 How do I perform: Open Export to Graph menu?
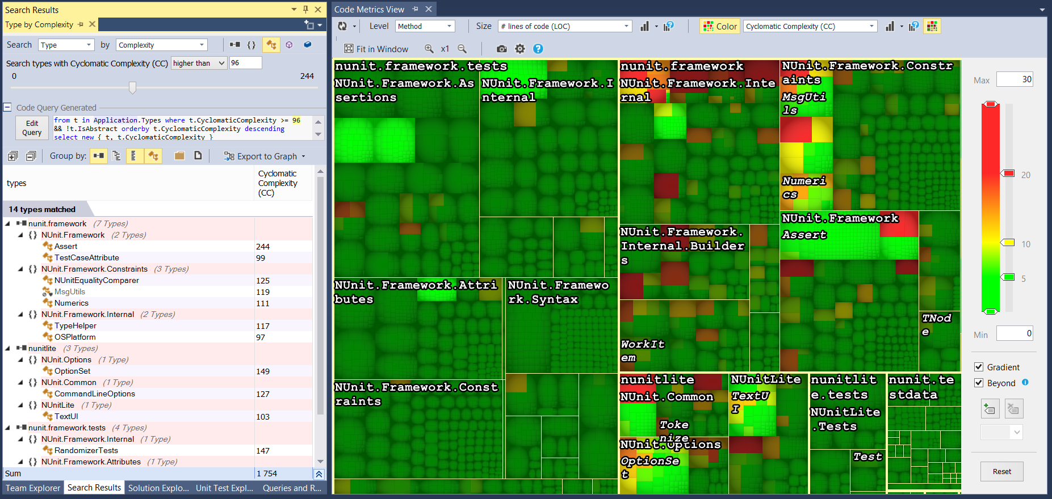click(265, 157)
